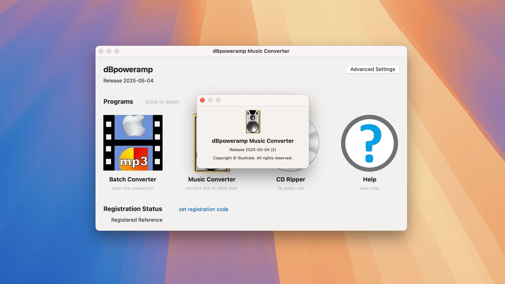Click the '(click to open)' hint text
Image resolution: width=505 pixels, height=284 pixels.
coord(162,102)
